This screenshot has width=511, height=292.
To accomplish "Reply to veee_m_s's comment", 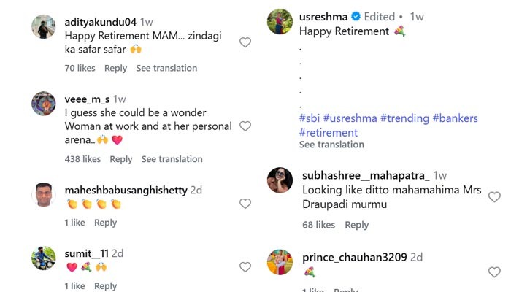I will click(x=120, y=159).
